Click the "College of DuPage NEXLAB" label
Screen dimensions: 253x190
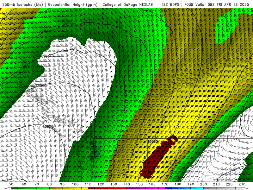[x=128, y=4]
